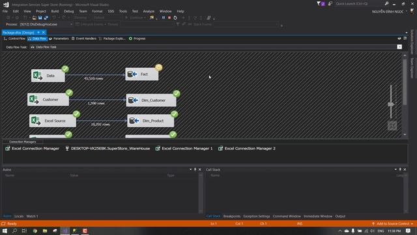
Task: Switch to the Event Handlers tab
Action: pyautogui.click(x=84, y=39)
